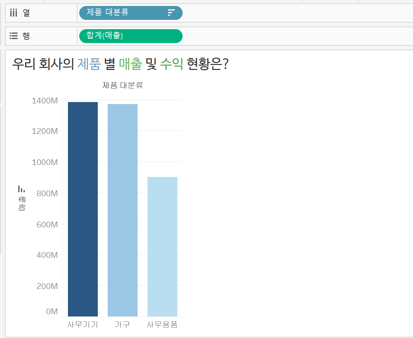Image resolution: width=413 pixels, height=338 pixels.
Task: Select the light blue 사무용품 bar
Action: [x=162, y=247]
